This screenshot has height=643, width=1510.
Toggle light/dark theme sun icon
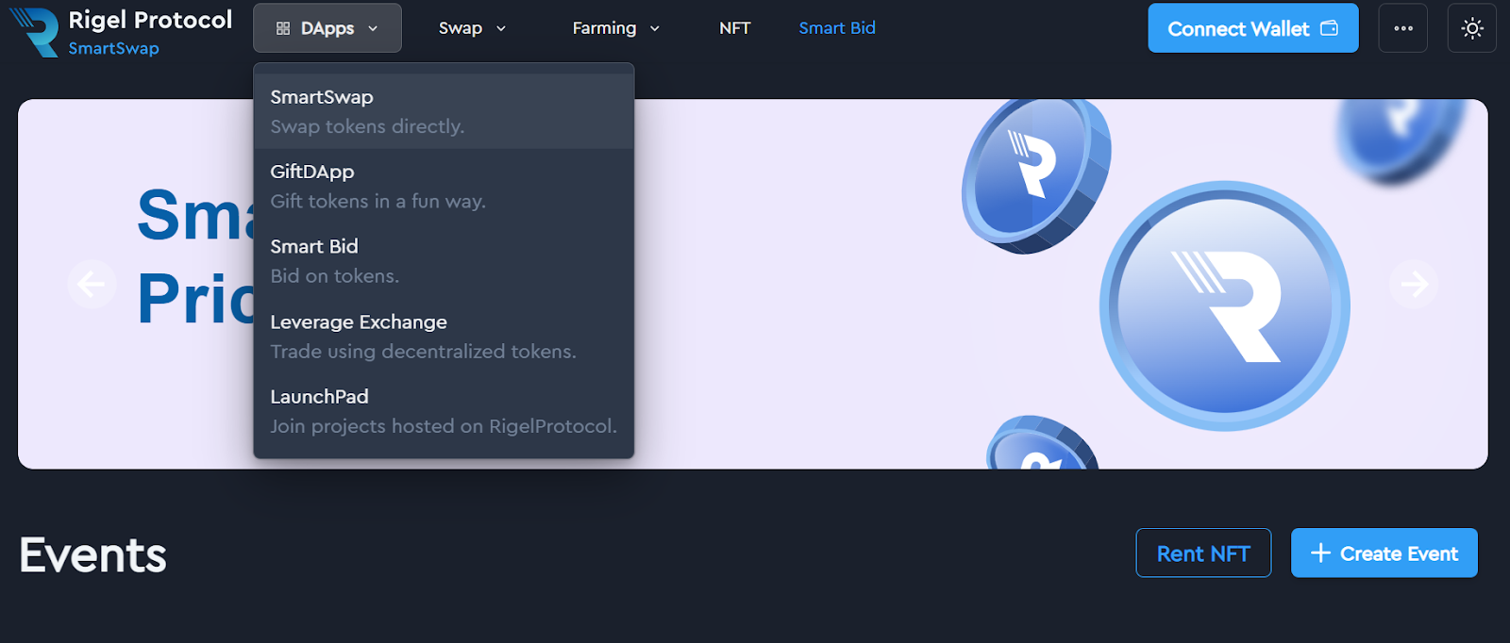[x=1471, y=28]
